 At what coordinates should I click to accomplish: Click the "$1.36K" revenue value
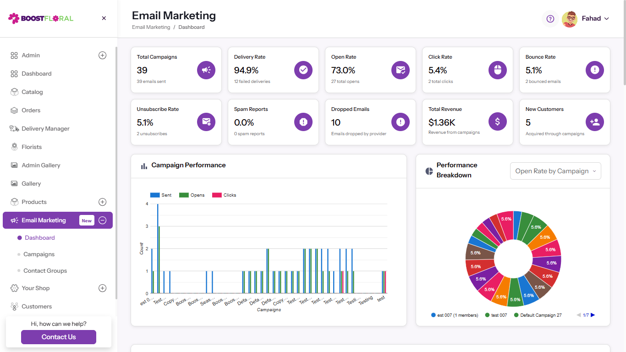pyautogui.click(x=442, y=122)
